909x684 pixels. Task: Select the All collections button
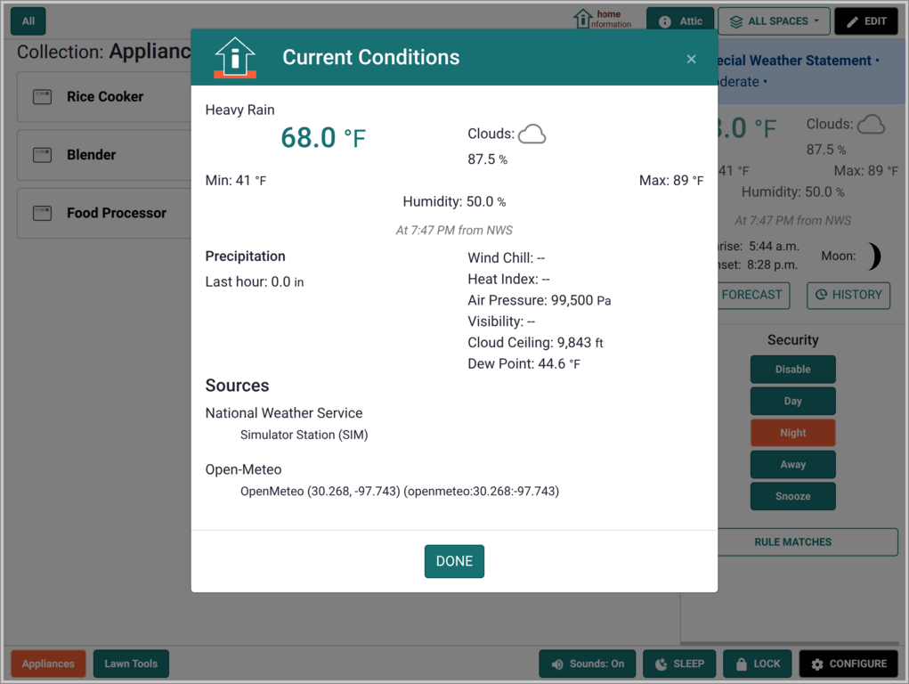tap(28, 20)
